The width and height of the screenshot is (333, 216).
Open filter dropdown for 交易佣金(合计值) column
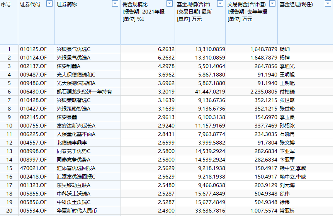click(272, 3)
